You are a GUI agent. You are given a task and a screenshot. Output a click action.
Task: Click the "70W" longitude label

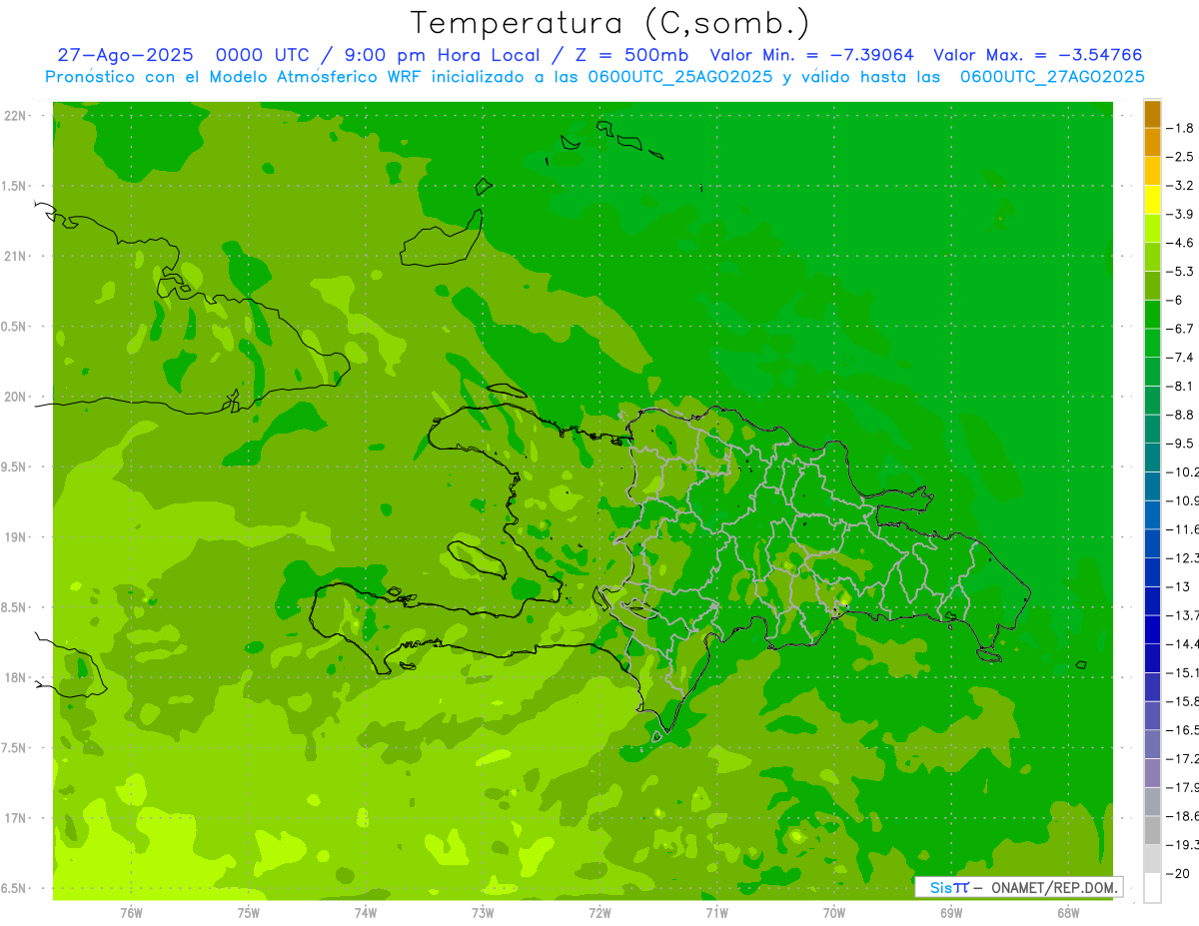tap(833, 913)
